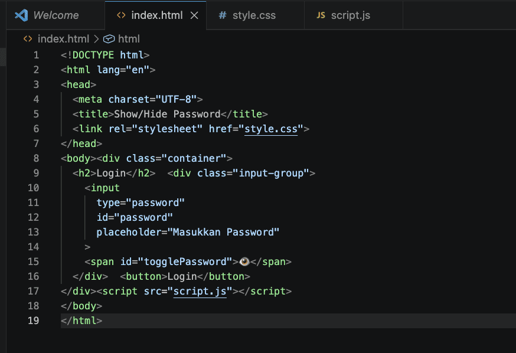Screen dimensions: 516x353
Task: Click the HTML file icon on the index.html tab
Action: (121, 15)
